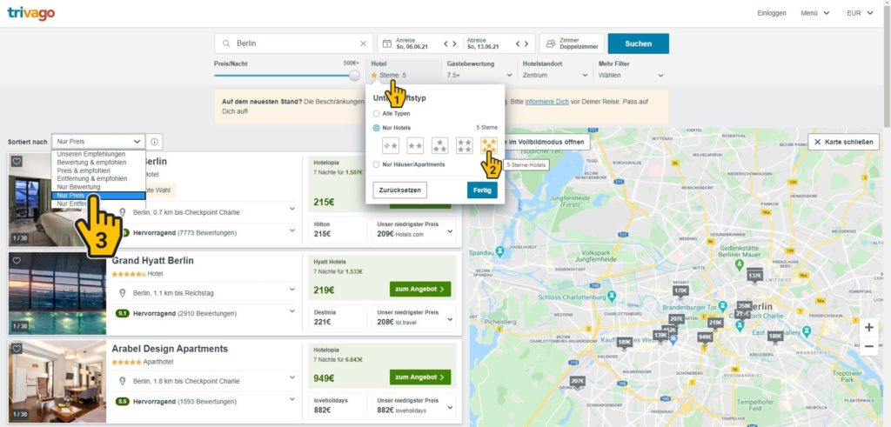Click the Preis/Nacht slider handle

click(355, 75)
